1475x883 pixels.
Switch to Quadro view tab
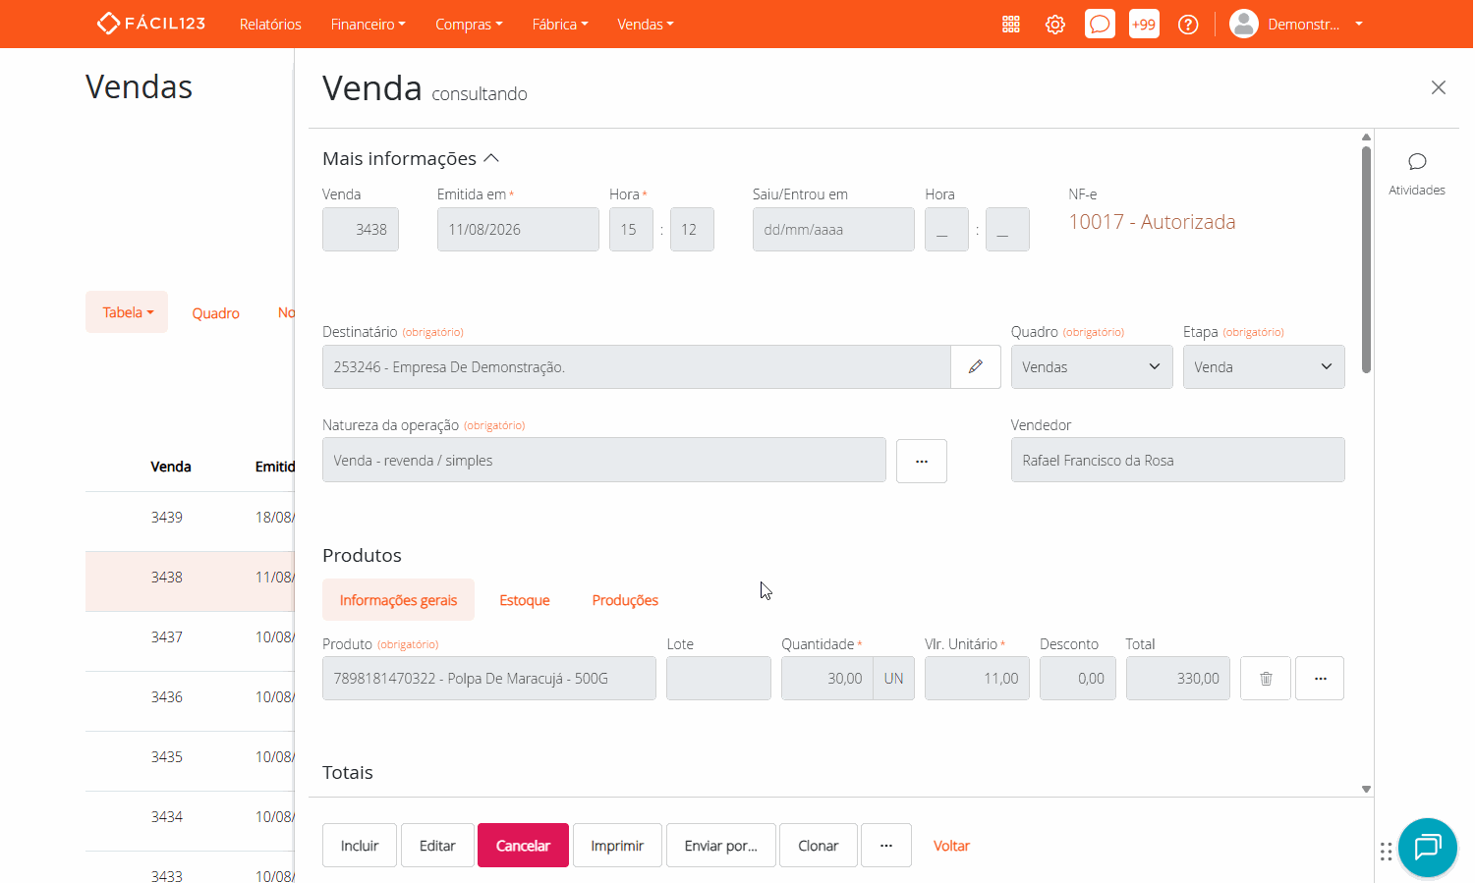point(215,313)
